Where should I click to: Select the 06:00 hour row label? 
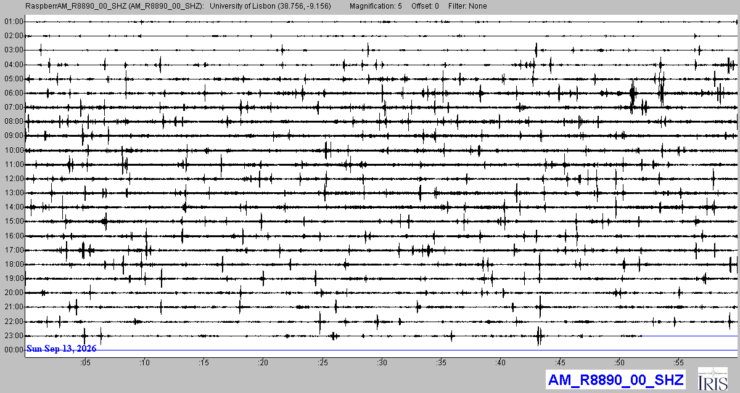point(14,93)
